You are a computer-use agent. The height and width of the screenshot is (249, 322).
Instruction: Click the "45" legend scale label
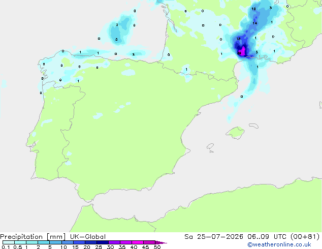pyautogui.click(x=145, y=247)
